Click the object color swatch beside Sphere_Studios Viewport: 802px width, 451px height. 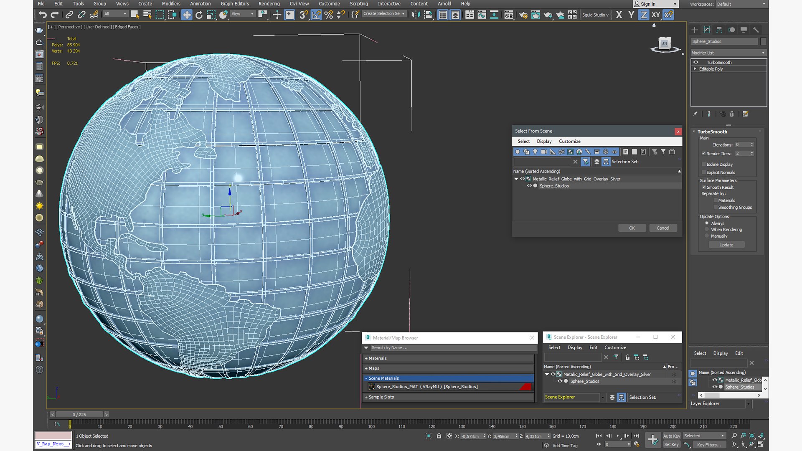tap(763, 41)
